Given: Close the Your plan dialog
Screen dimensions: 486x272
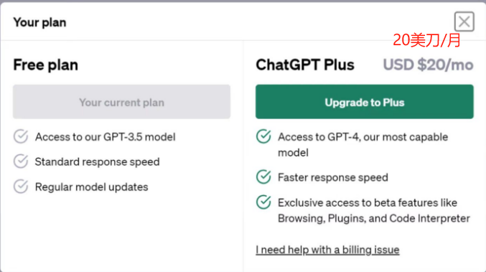Looking at the screenshot, I should pos(464,22).
